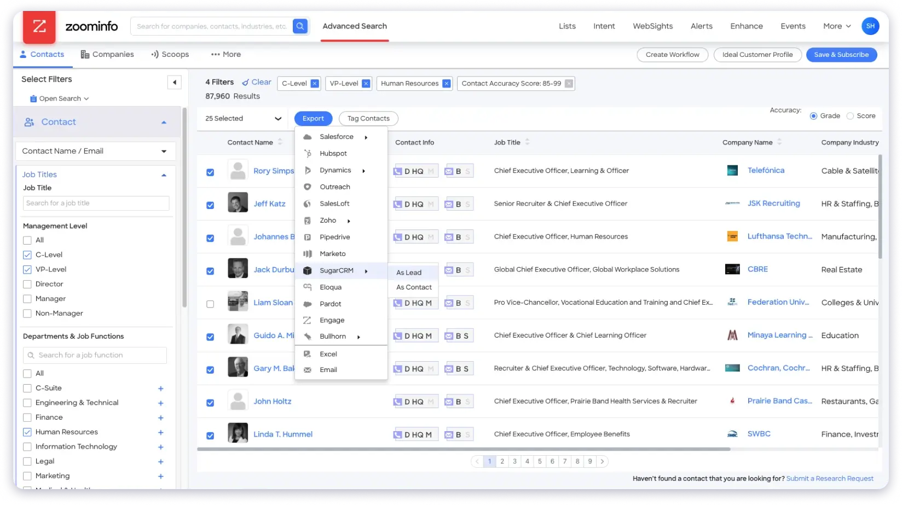Click the SWBC company logo
This screenshot has height=505, width=902.
732,434
